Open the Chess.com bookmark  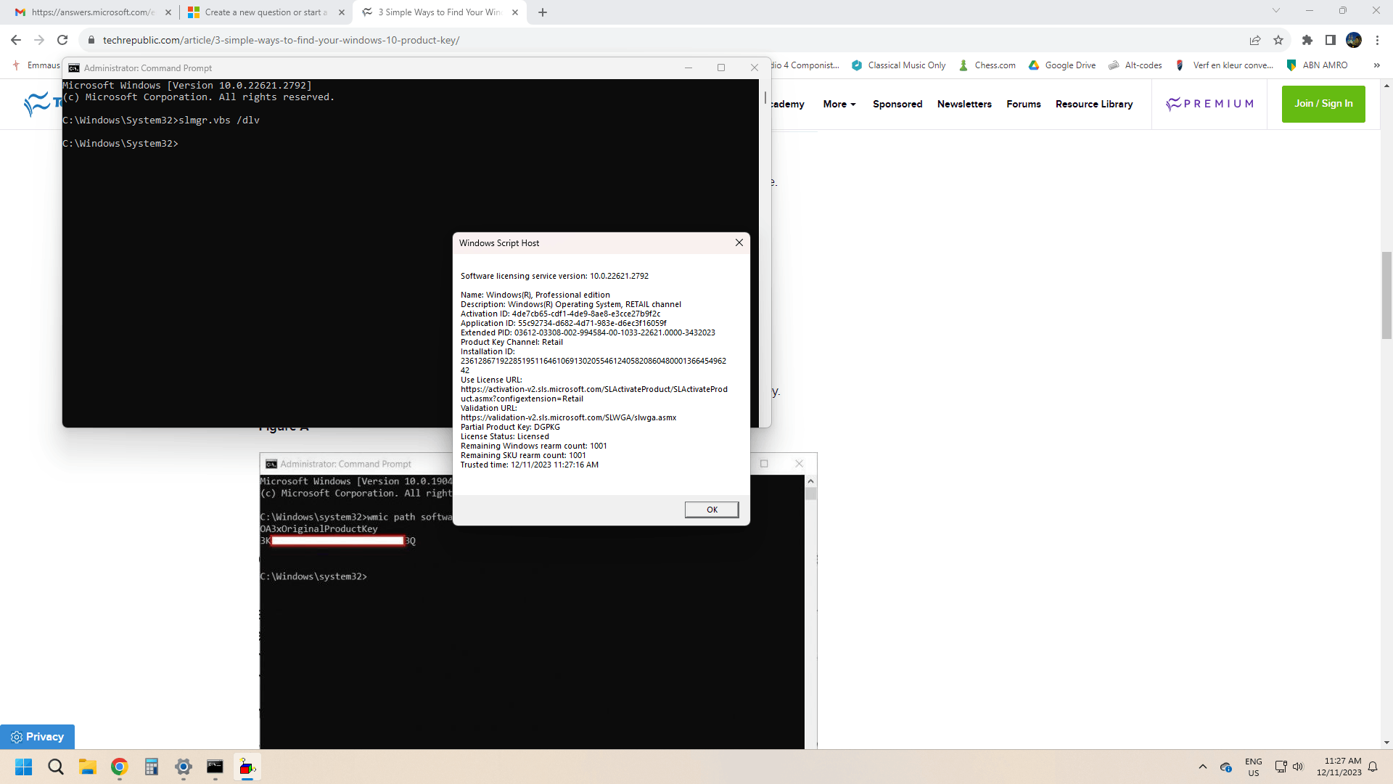pyautogui.click(x=987, y=65)
